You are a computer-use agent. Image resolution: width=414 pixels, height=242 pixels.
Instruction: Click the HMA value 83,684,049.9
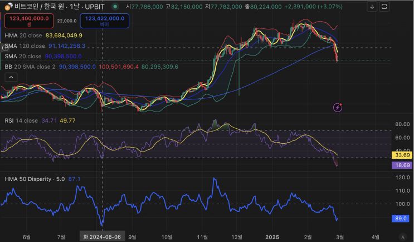(x=64, y=36)
